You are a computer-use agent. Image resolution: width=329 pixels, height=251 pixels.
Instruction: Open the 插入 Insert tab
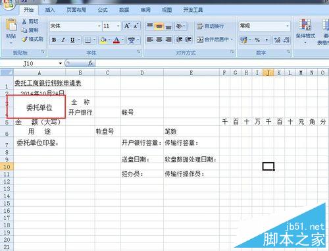(x=50, y=10)
